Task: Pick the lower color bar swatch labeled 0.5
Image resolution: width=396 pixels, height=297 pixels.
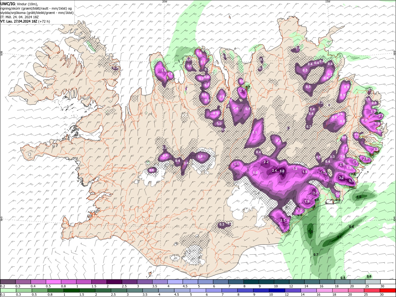Action: [x=40, y=291]
